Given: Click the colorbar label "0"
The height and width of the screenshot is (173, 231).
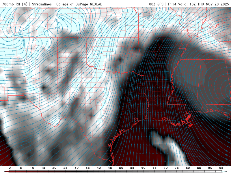Looking at the screenshot, I should click(10, 168).
